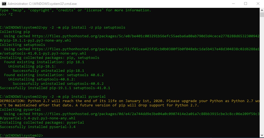264x138 pixels.
Task: Minimize the cmd.exe window
Action: [233, 4]
